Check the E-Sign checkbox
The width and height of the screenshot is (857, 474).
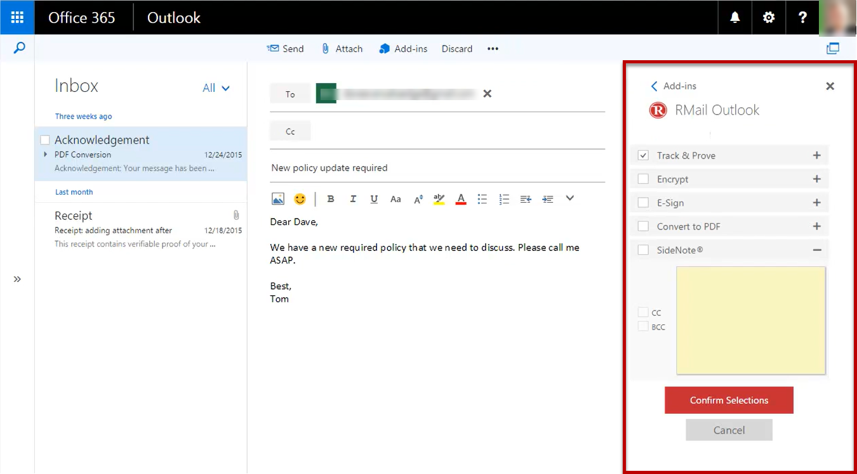click(x=644, y=202)
